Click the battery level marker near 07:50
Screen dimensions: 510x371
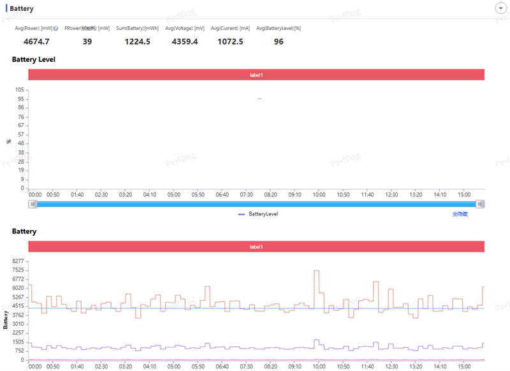point(259,99)
